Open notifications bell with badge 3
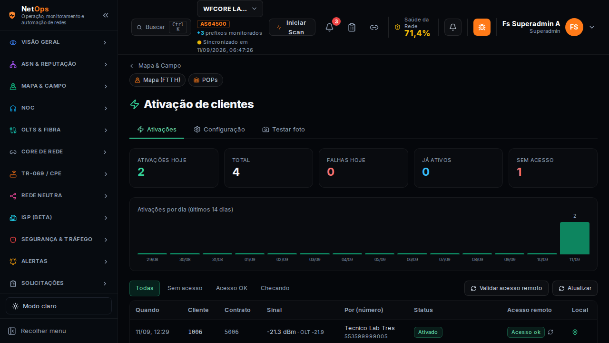Screen dimensions: 609x343 coord(329,27)
